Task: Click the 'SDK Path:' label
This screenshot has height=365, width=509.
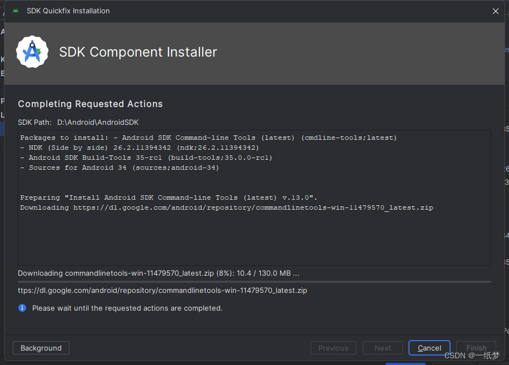Action: (34, 122)
